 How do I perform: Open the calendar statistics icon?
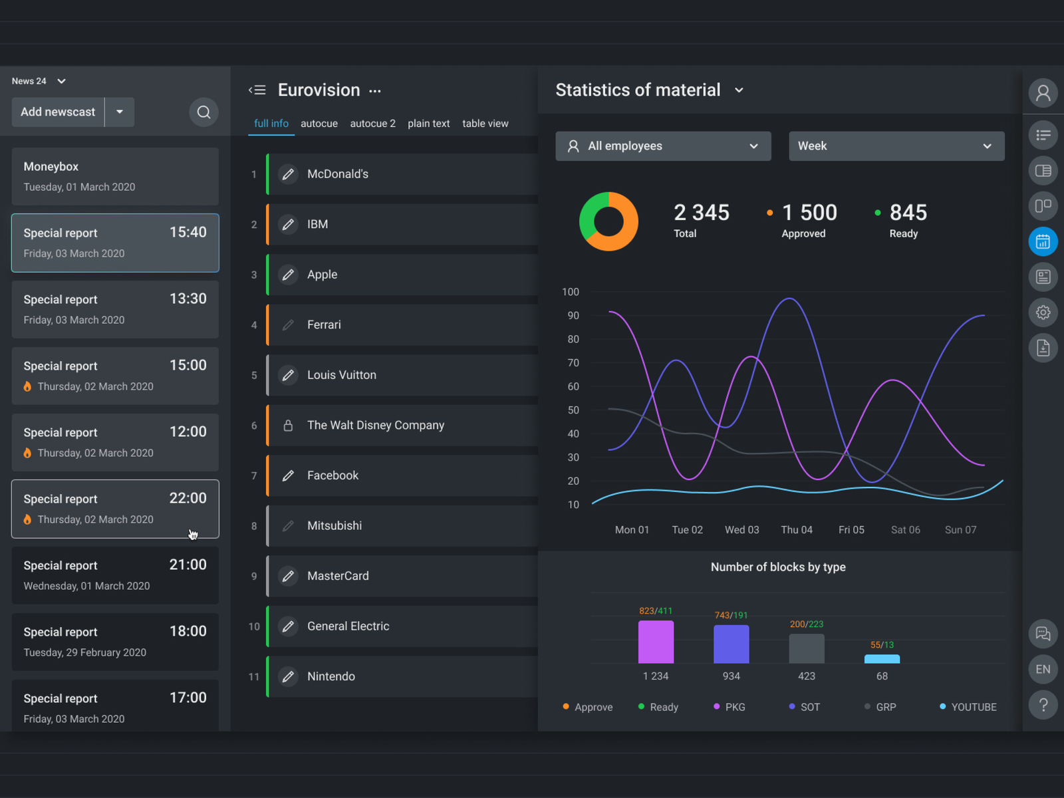(1043, 241)
